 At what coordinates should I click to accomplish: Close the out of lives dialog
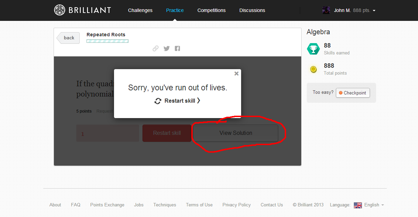(236, 74)
